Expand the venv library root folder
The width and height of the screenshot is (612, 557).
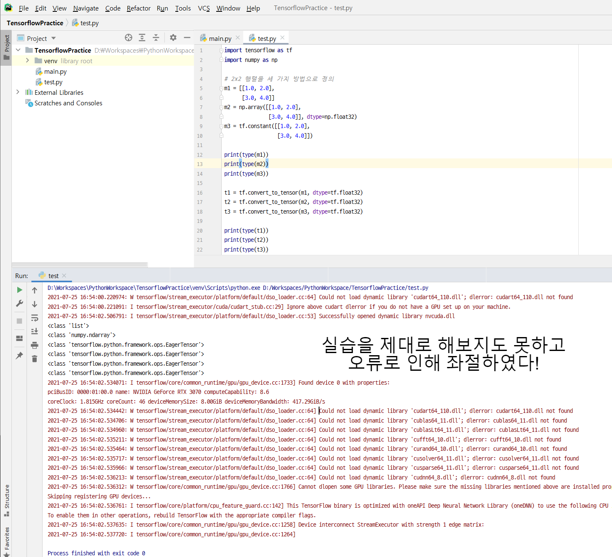click(x=27, y=60)
